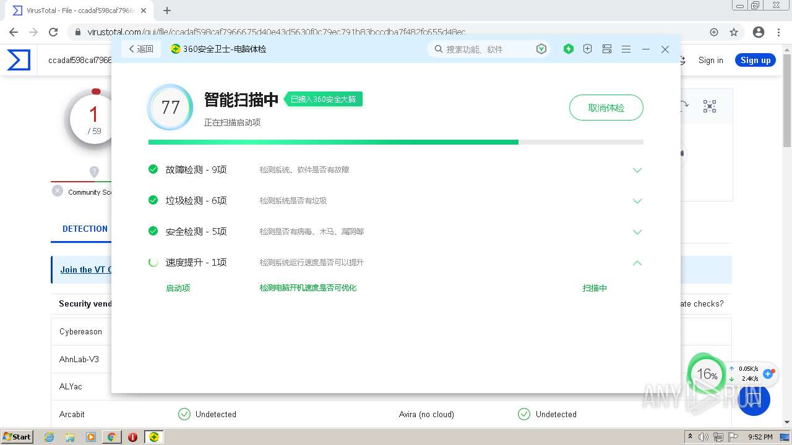The width and height of the screenshot is (792, 445).
Task: Click the Arcabit vendor name
Action: pos(72,414)
